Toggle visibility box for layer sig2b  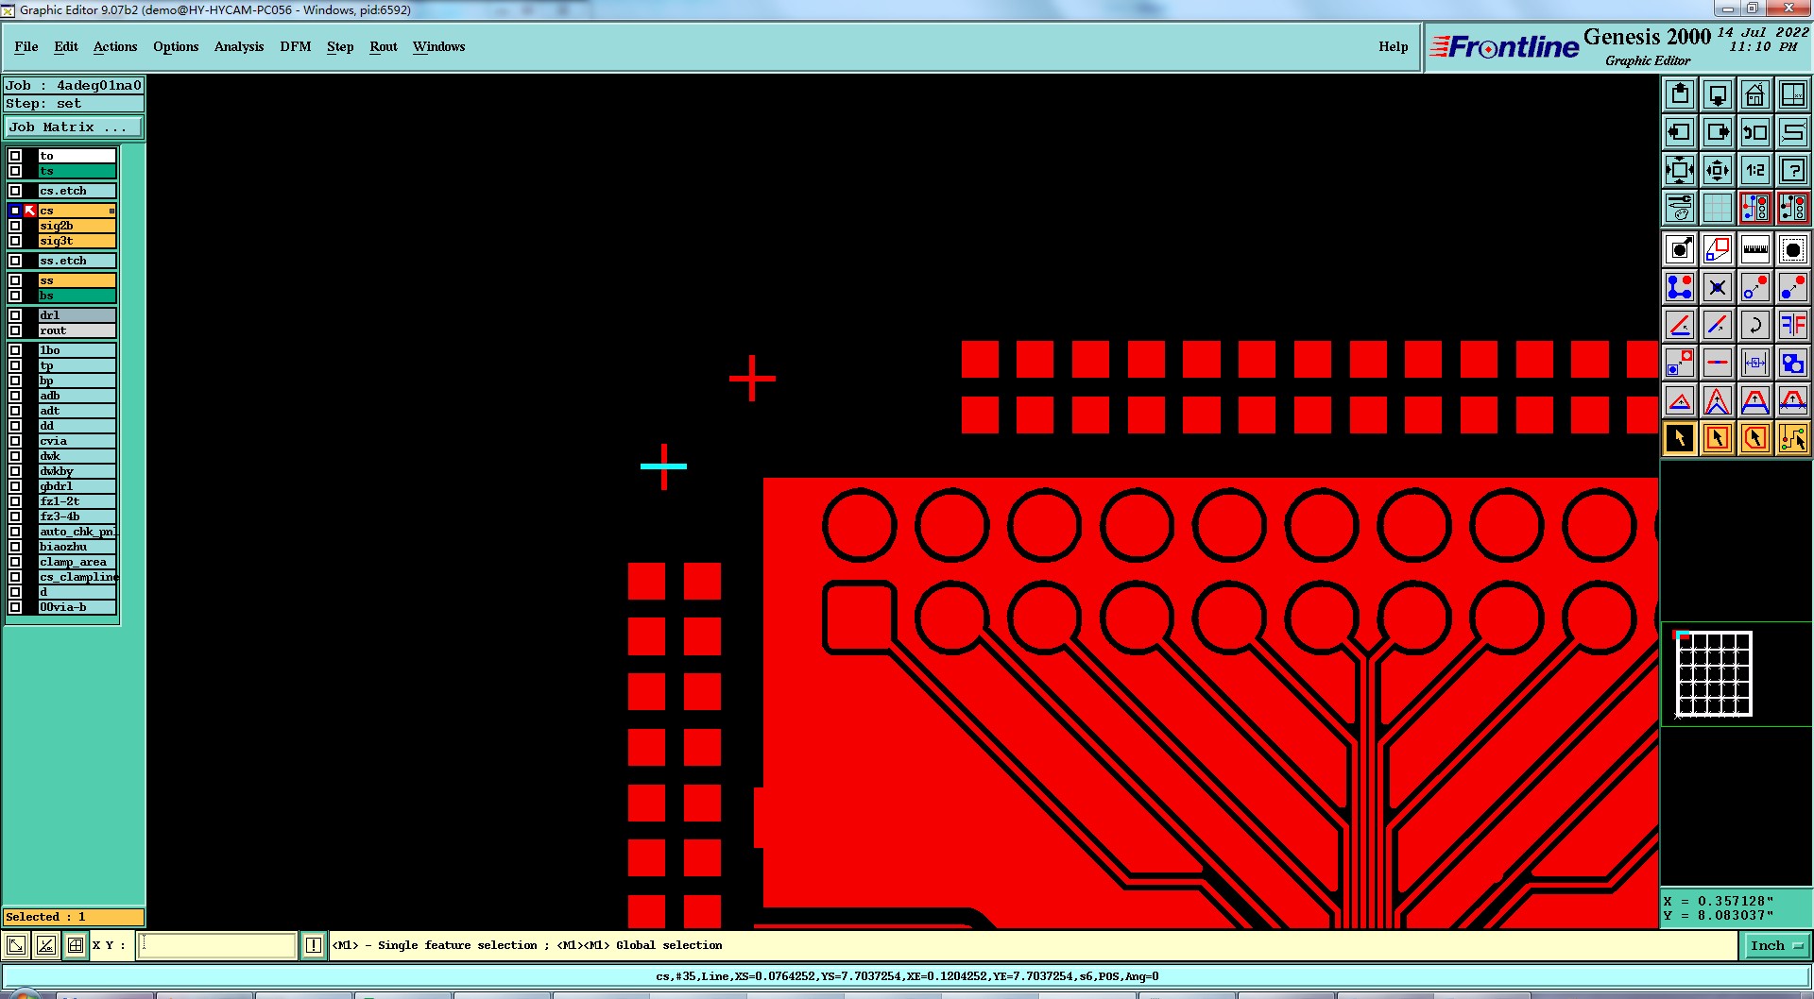[15, 226]
